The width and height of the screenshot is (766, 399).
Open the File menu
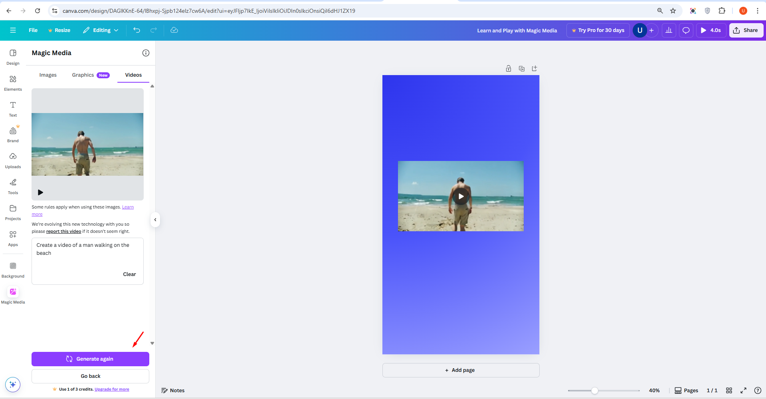[x=33, y=30]
